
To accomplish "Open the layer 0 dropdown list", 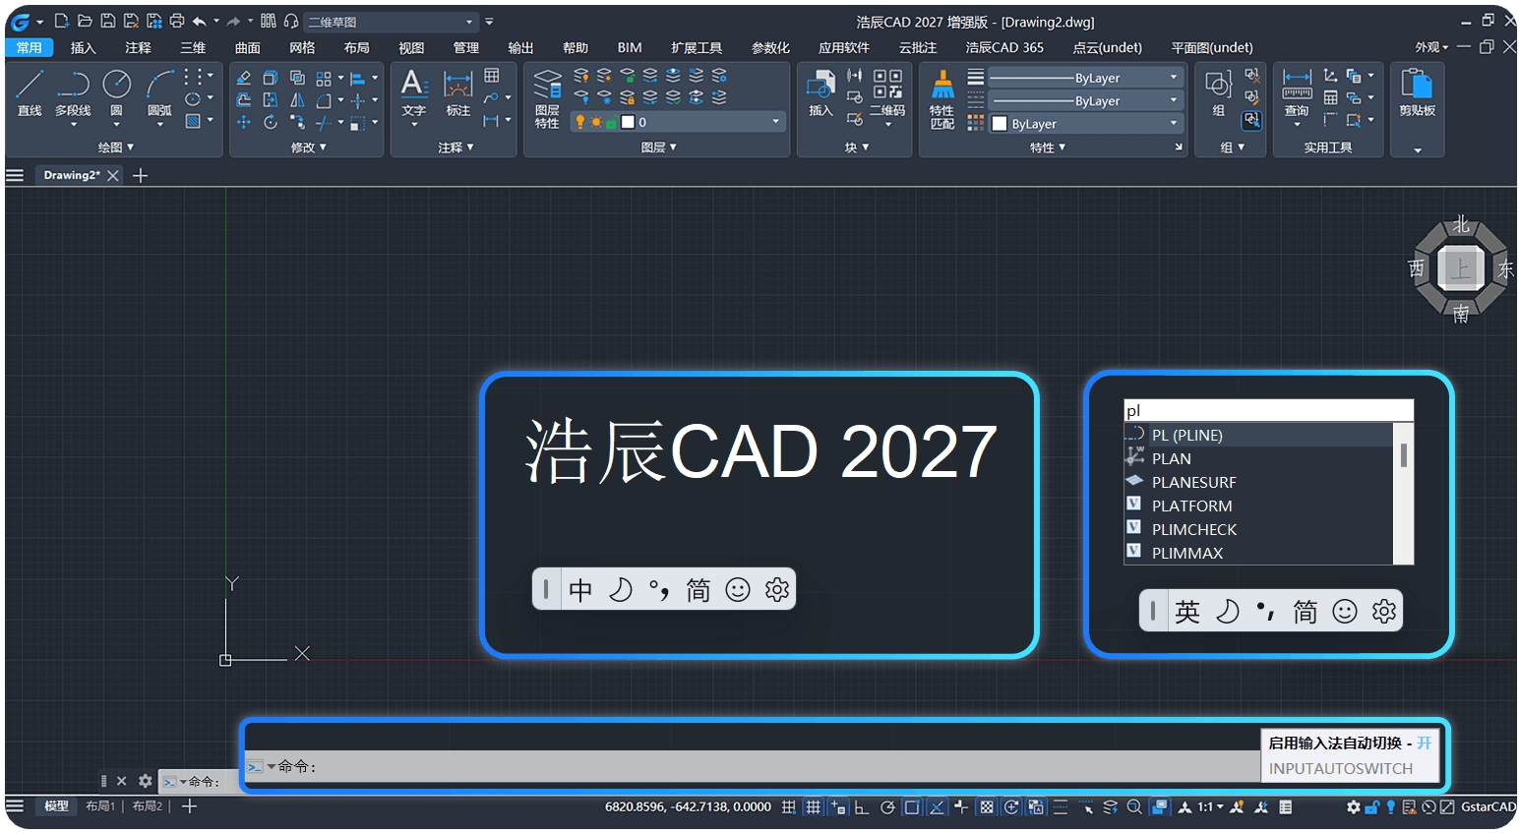I will [x=678, y=122].
